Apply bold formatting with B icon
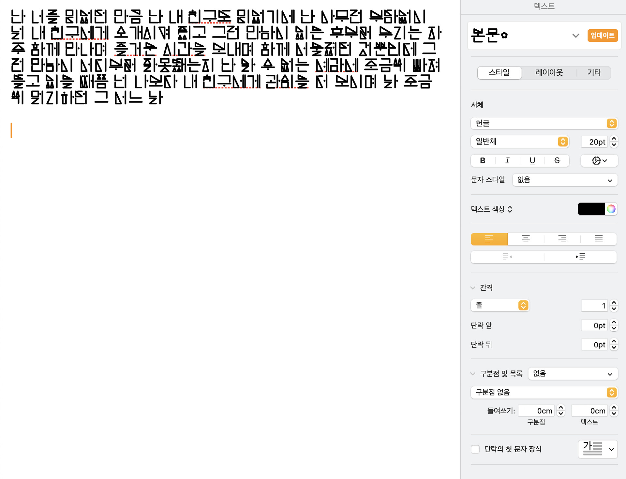 [483, 160]
